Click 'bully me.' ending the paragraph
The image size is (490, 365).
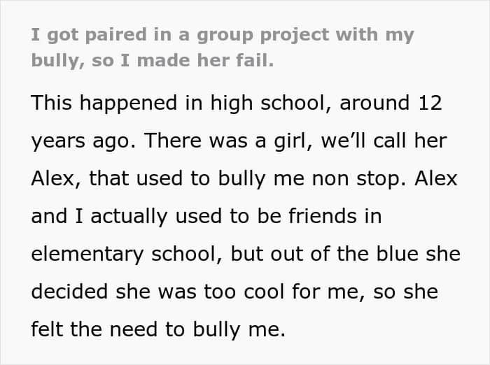[239, 330]
